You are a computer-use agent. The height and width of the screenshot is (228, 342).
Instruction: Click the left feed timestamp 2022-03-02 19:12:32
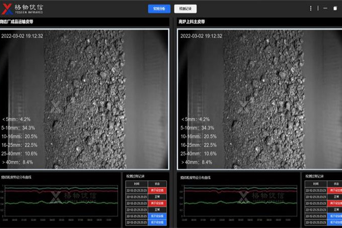(22, 36)
